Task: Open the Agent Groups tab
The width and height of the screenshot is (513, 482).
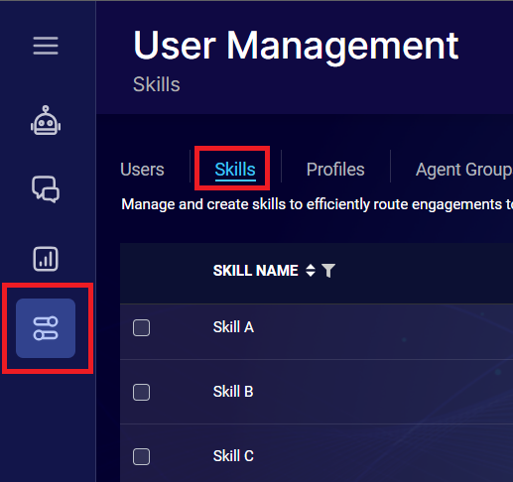Action: 464,171
